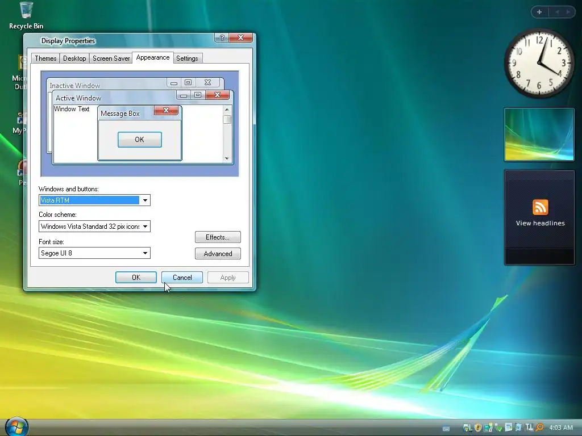Click the preview window scrollbar down arrow
Image resolution: width=582 pixels, height=436 pixels.
click(227, 158)
